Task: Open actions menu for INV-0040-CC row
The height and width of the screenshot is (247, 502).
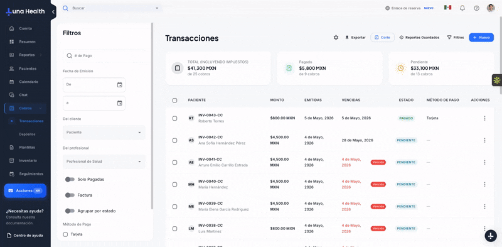Action: pos(484,184)
